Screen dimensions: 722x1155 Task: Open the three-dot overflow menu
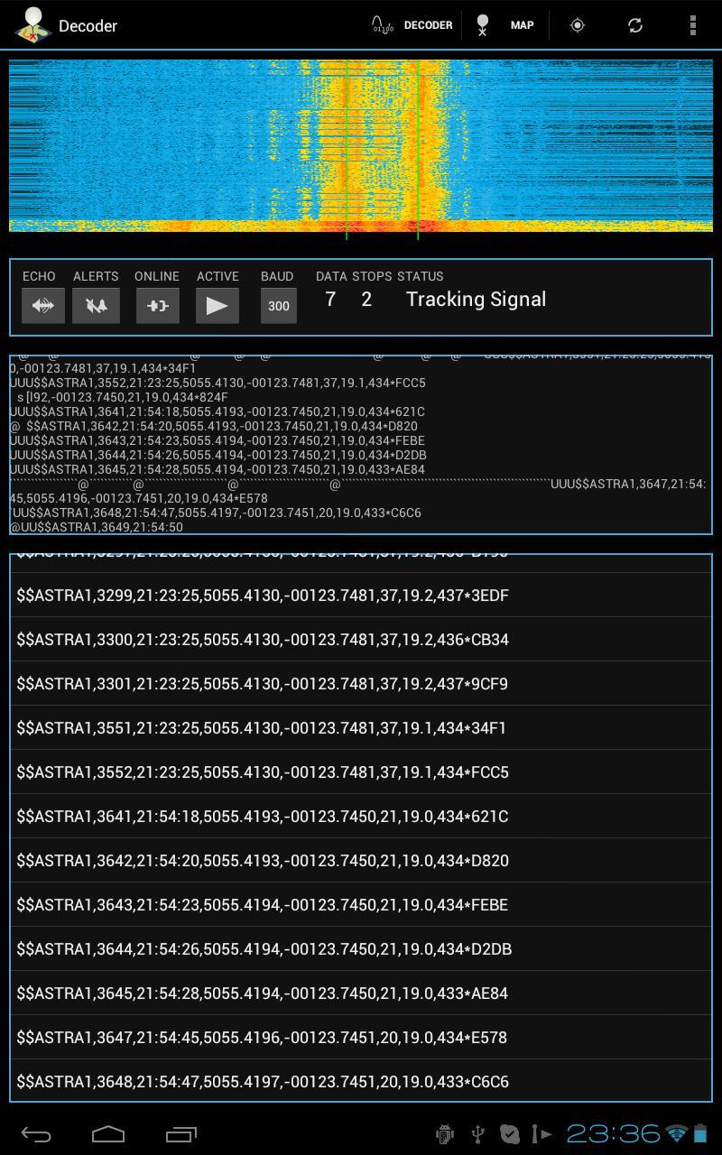(692, 25)
